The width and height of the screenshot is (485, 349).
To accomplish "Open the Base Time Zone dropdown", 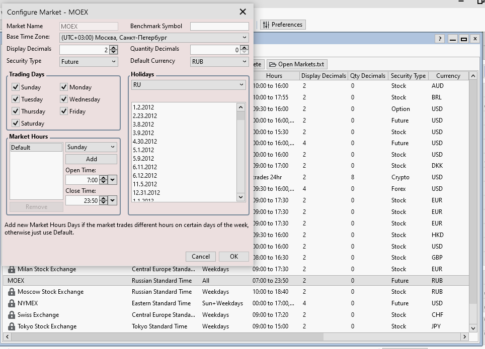I will (245, 37).
